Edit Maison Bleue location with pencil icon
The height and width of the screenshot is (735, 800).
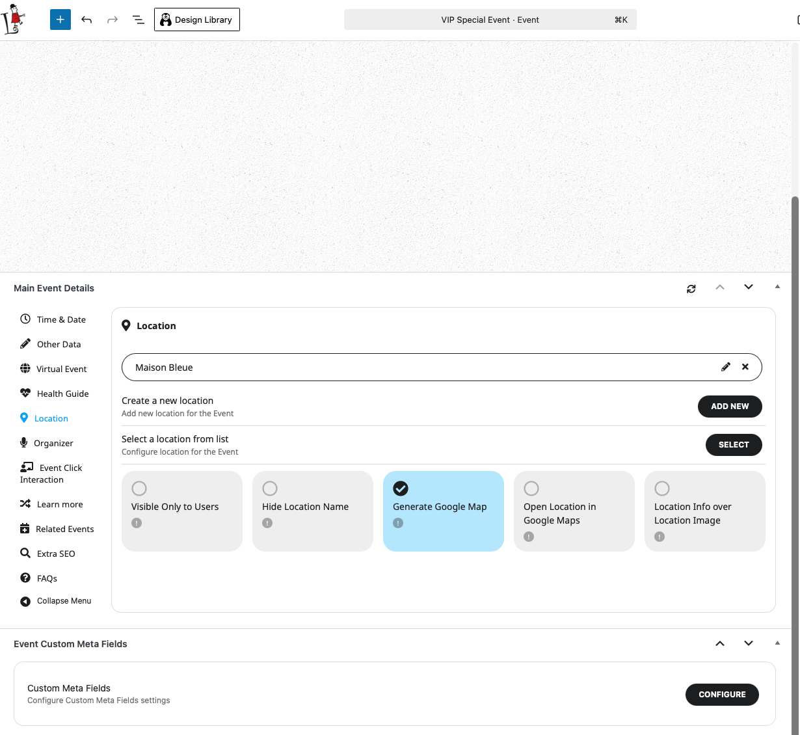(726, 367)
